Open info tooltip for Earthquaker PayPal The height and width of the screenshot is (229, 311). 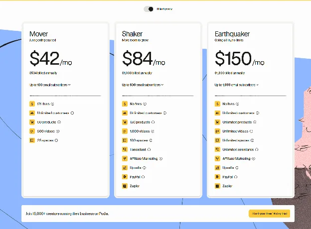pos(236,177)
